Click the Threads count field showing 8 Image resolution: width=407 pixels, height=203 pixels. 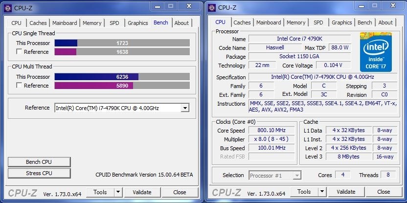pos(388,175)
